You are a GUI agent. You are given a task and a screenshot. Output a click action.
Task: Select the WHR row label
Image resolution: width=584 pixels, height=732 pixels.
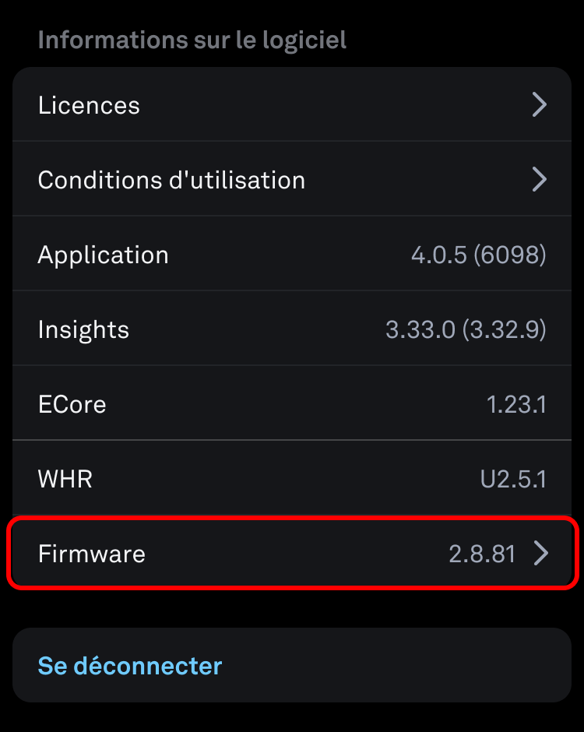[x=65, y=478]
